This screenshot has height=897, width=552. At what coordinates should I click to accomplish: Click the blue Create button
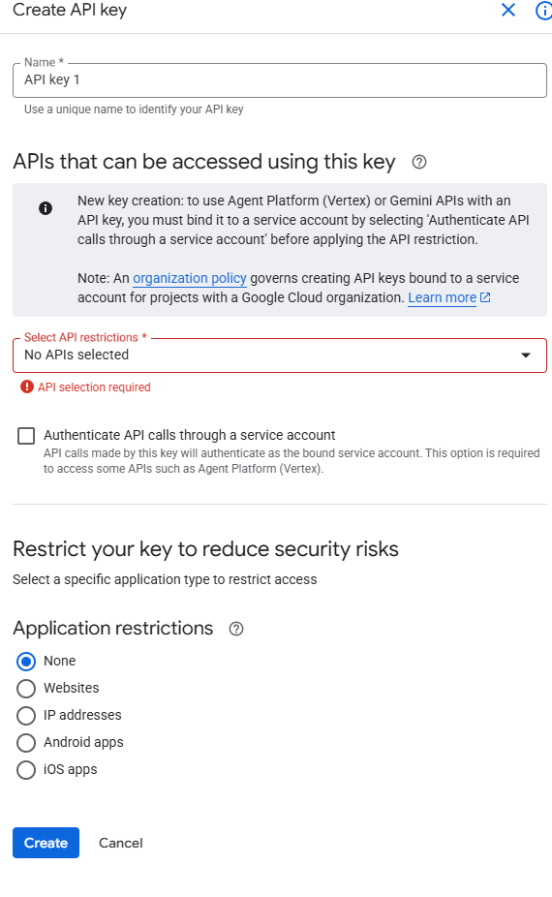coord(46,843)
